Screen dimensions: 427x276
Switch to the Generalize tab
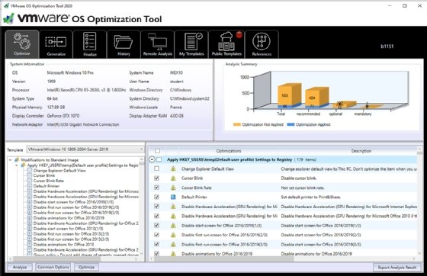pos(56,44)
